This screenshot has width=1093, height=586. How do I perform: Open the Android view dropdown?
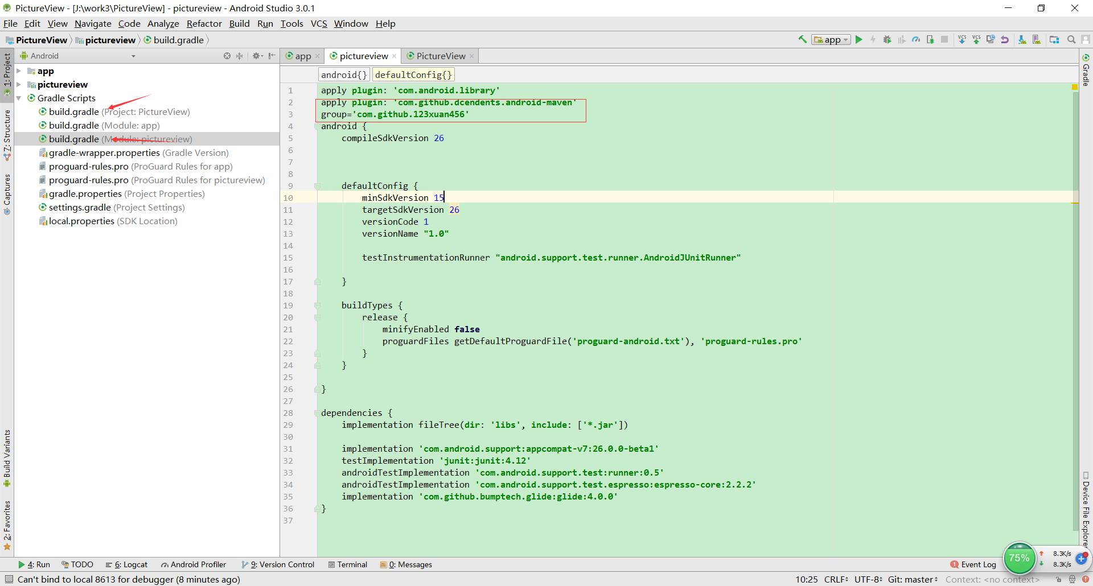[78, 56]
